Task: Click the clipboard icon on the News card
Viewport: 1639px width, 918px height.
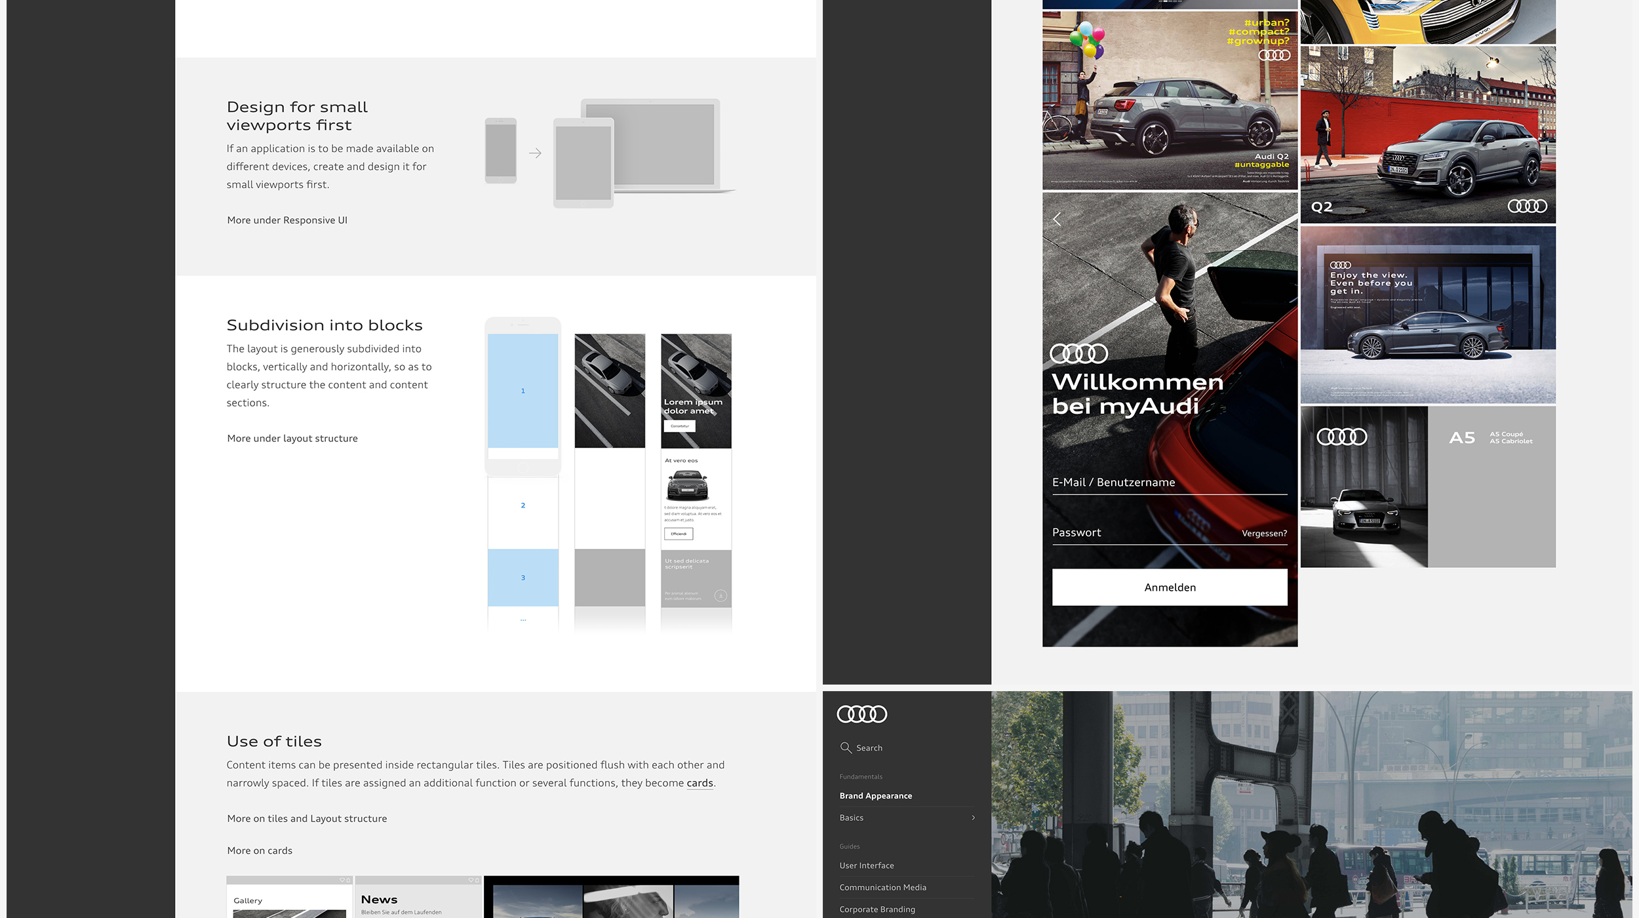Action: tap(477, 880)
